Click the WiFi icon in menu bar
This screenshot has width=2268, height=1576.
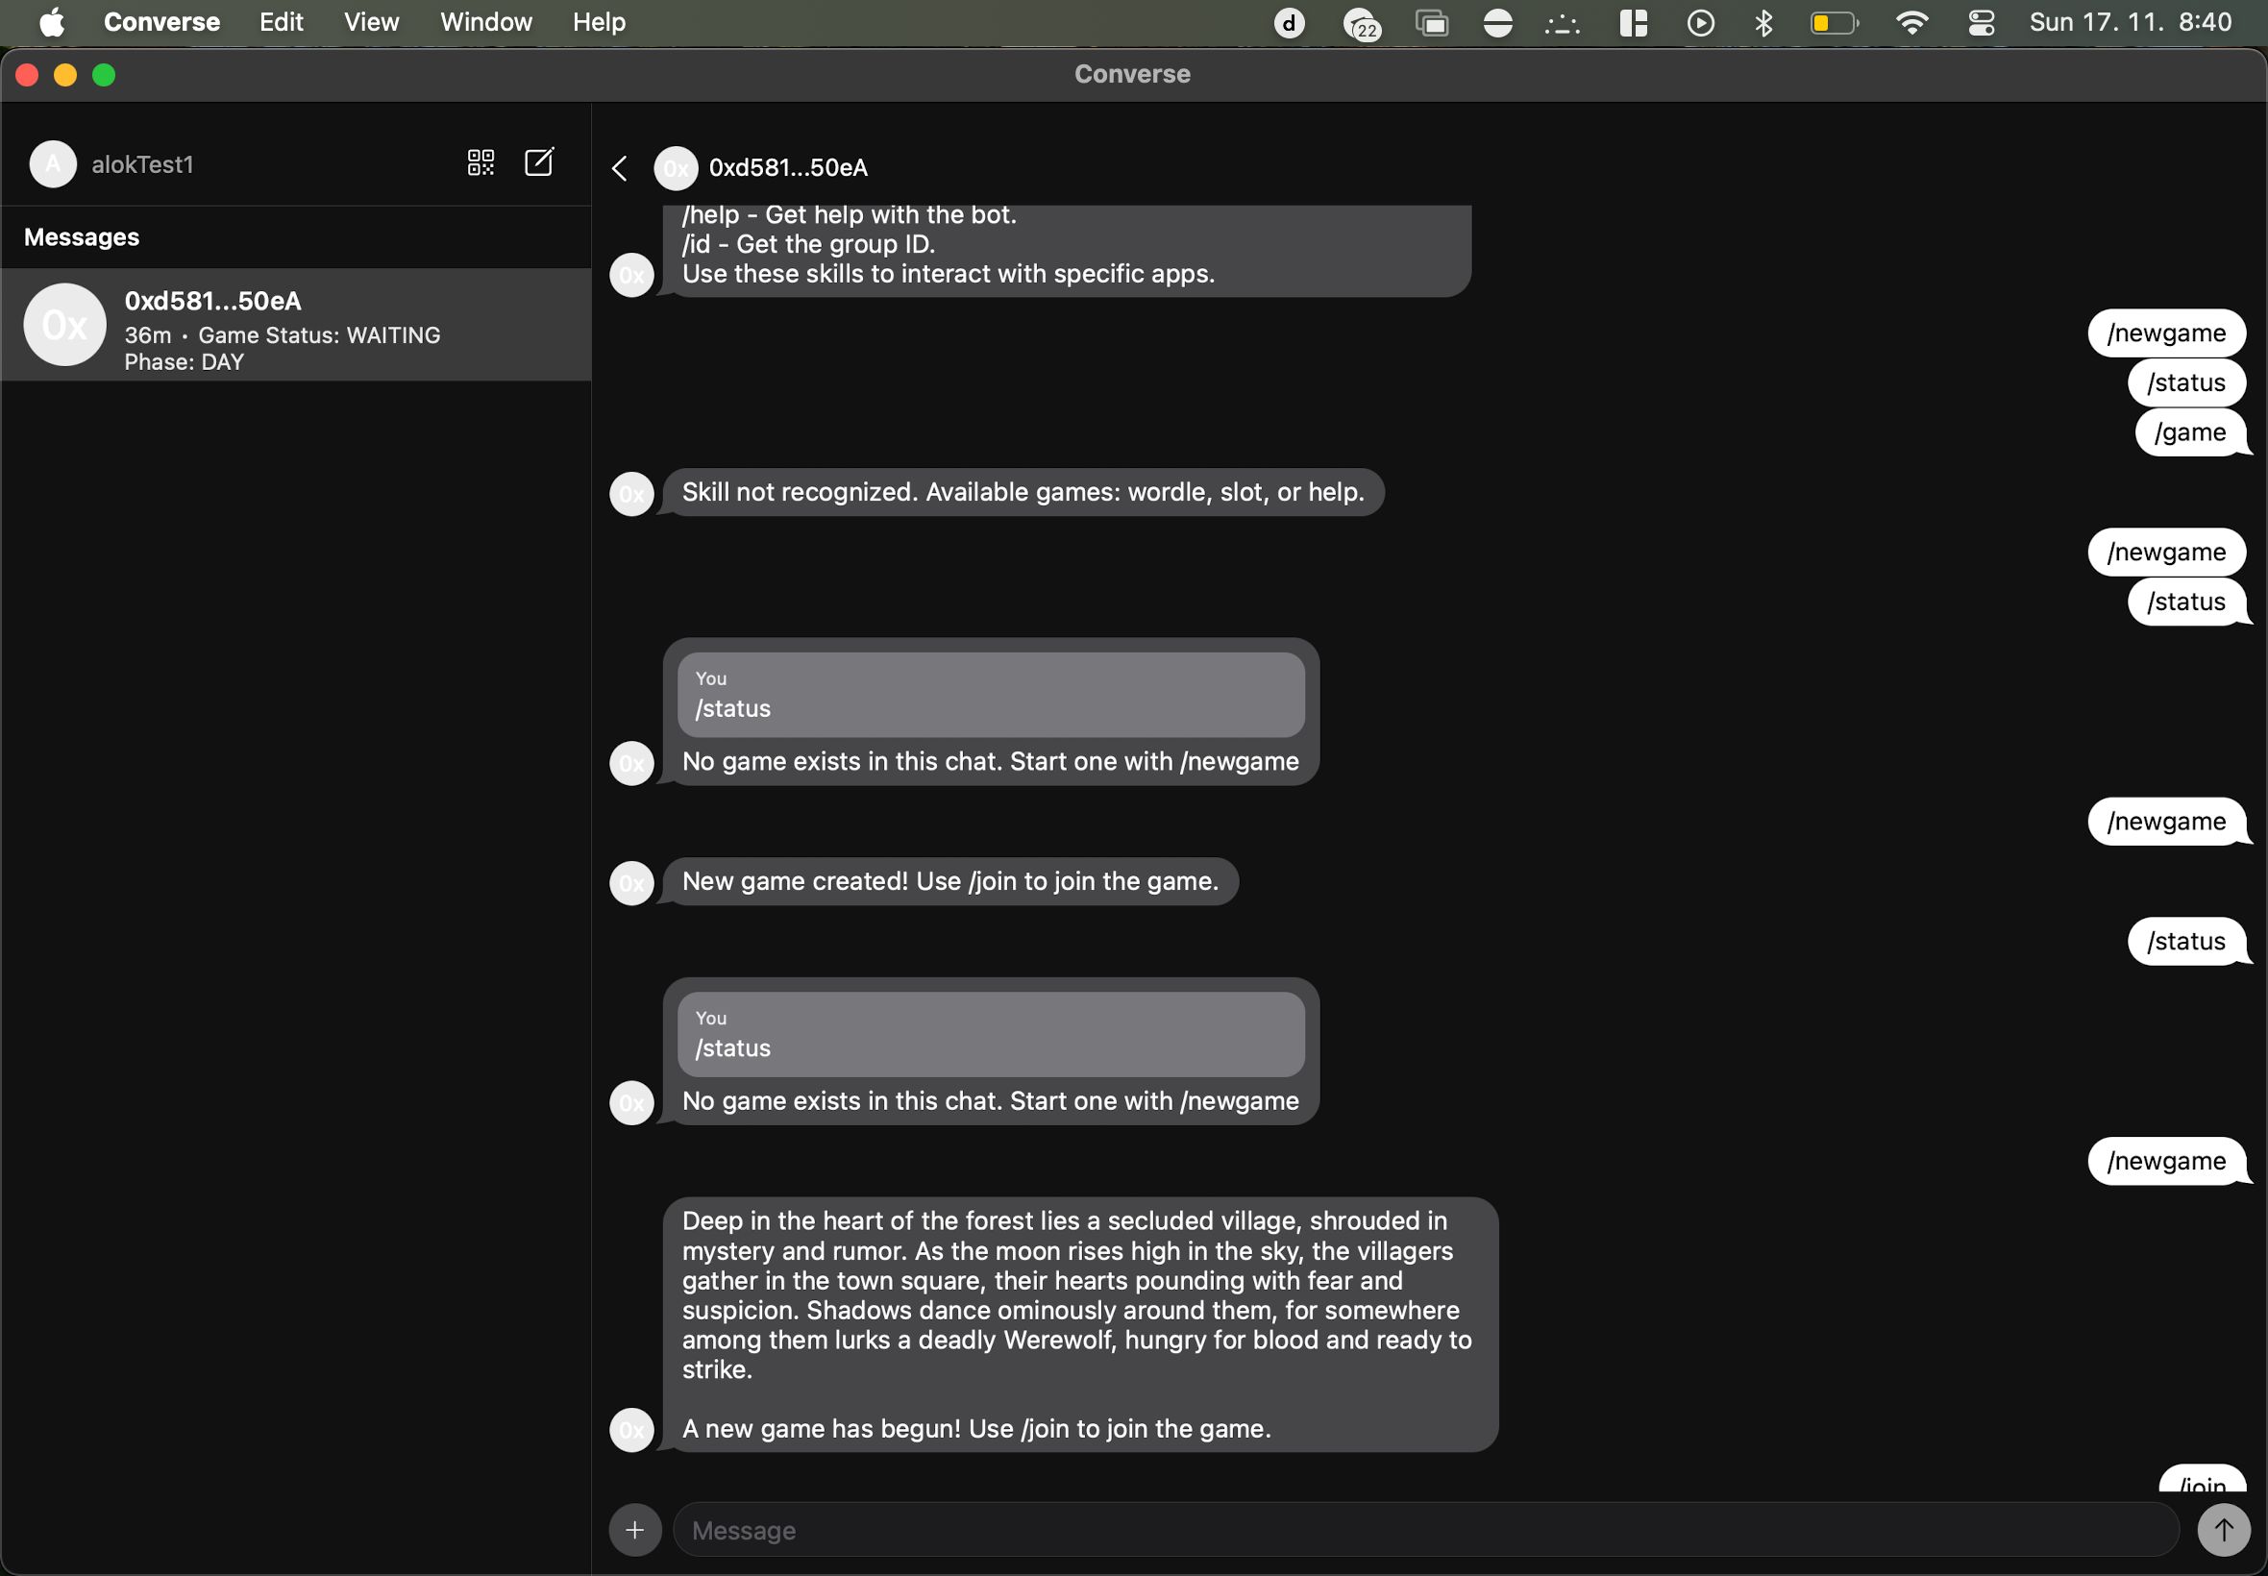[1913, 22]
